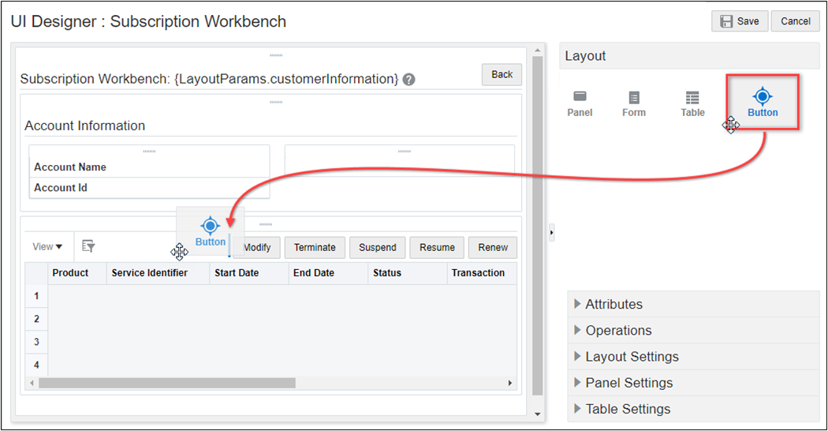Click the Layout panel header
Image resolution: width=828 pixels, height=431 pixels.
pyautogui.click(x=689, y=55)
